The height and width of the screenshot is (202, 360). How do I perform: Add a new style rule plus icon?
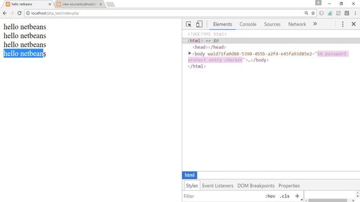[x=297, y=196]
